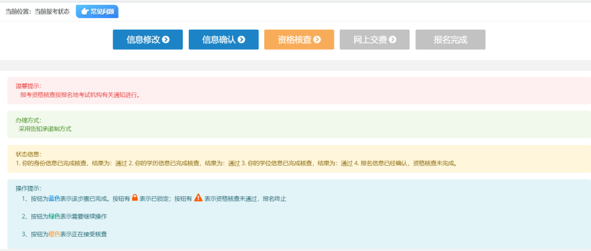The height and width of the screenshot is (251, 591).
Task: Select the 信息修改 step label
Action: tap(143, 39)
